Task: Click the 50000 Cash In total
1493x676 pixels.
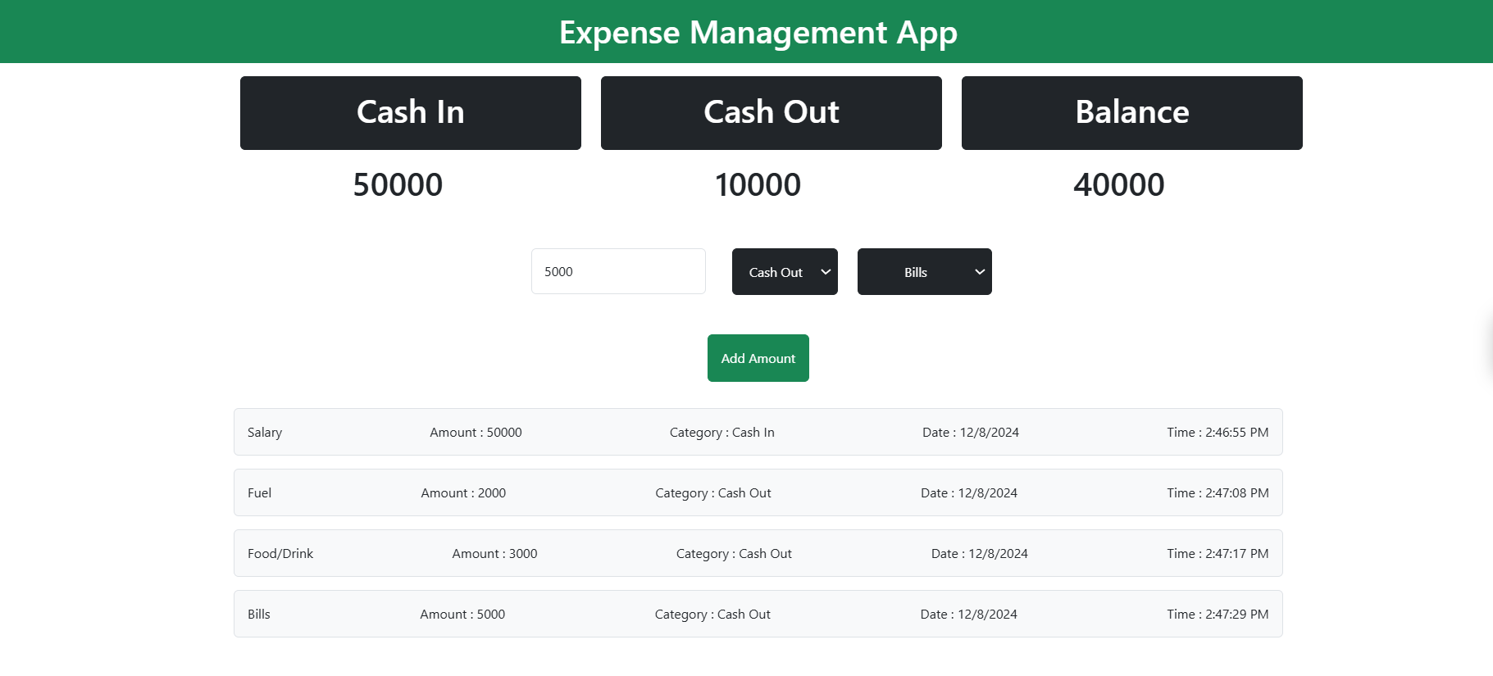Action: click(x=398, y=185)
